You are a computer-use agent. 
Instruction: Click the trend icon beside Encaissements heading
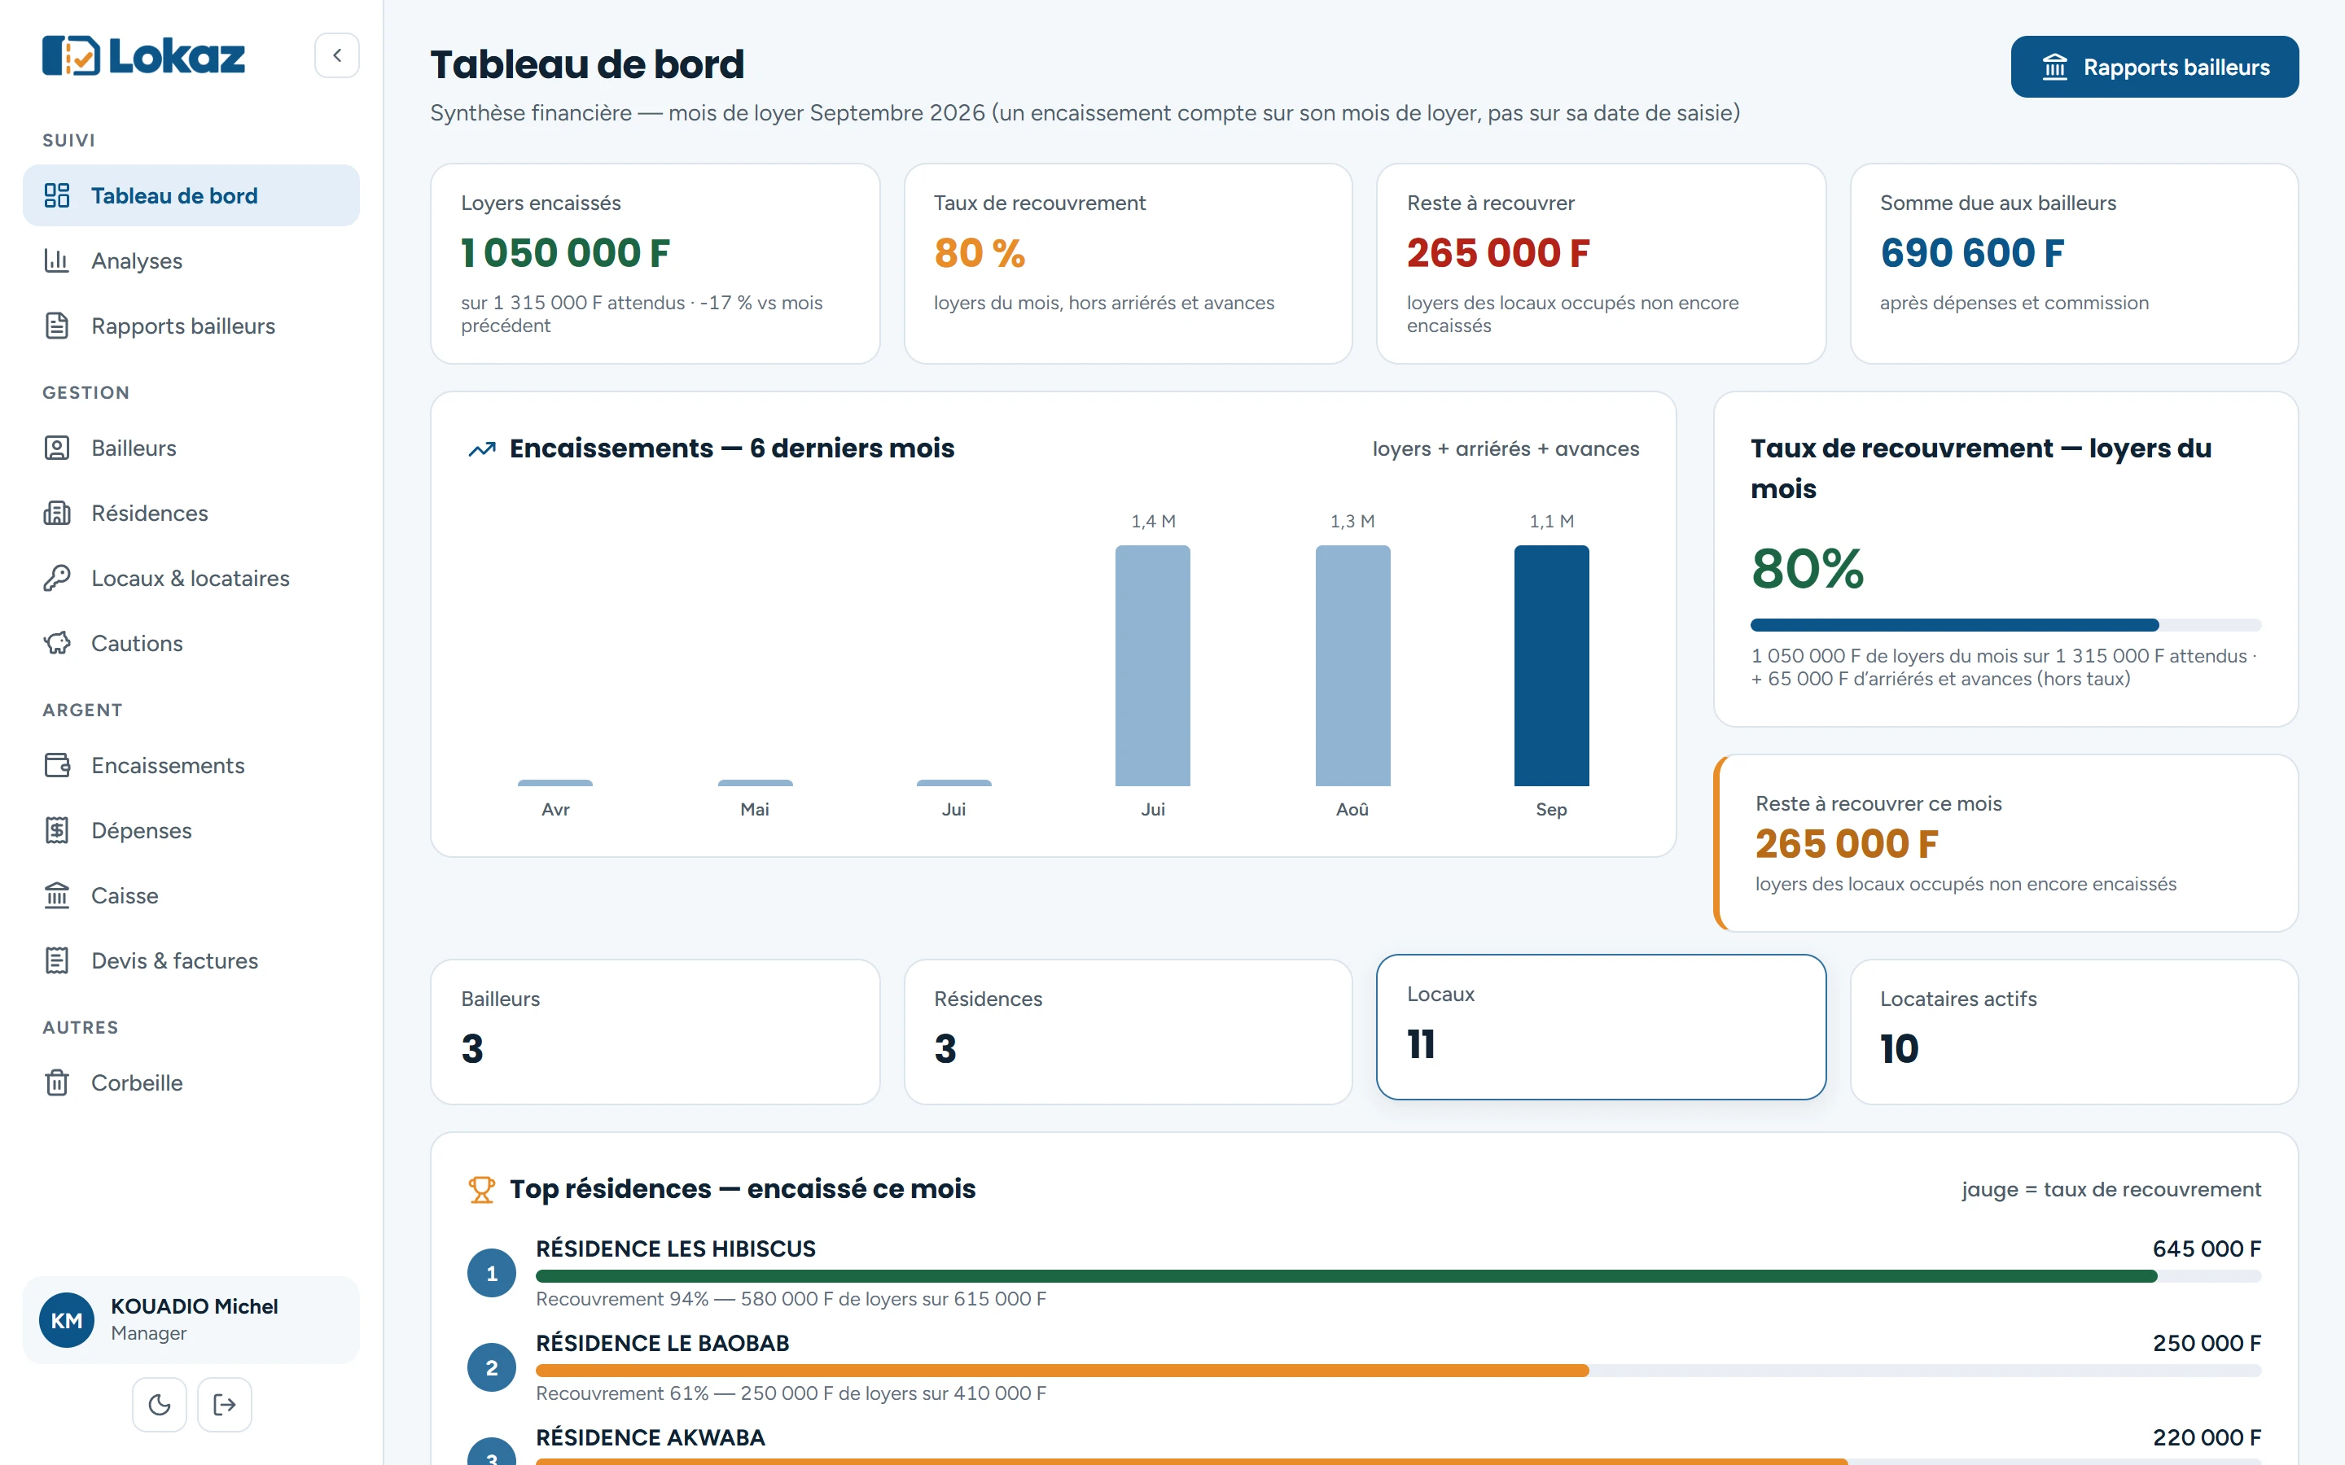[481, 448]
